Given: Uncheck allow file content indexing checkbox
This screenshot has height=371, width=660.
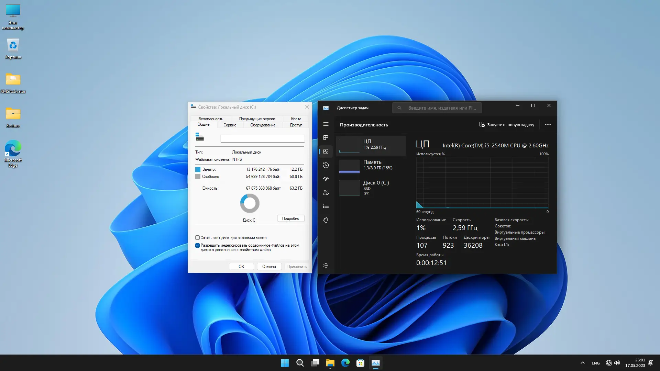Looking at the screenshot, I should (x=198, y=246).
